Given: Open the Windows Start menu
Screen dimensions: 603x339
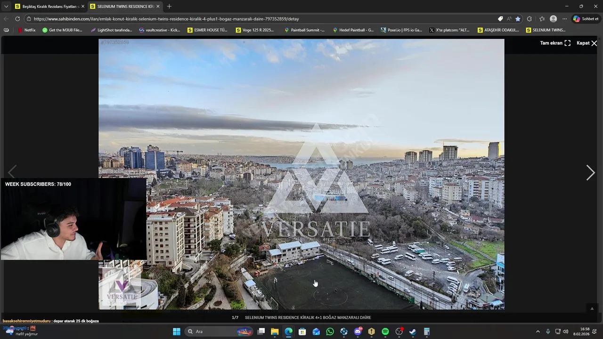Looking at the screenshot, I should click(177, 331).
